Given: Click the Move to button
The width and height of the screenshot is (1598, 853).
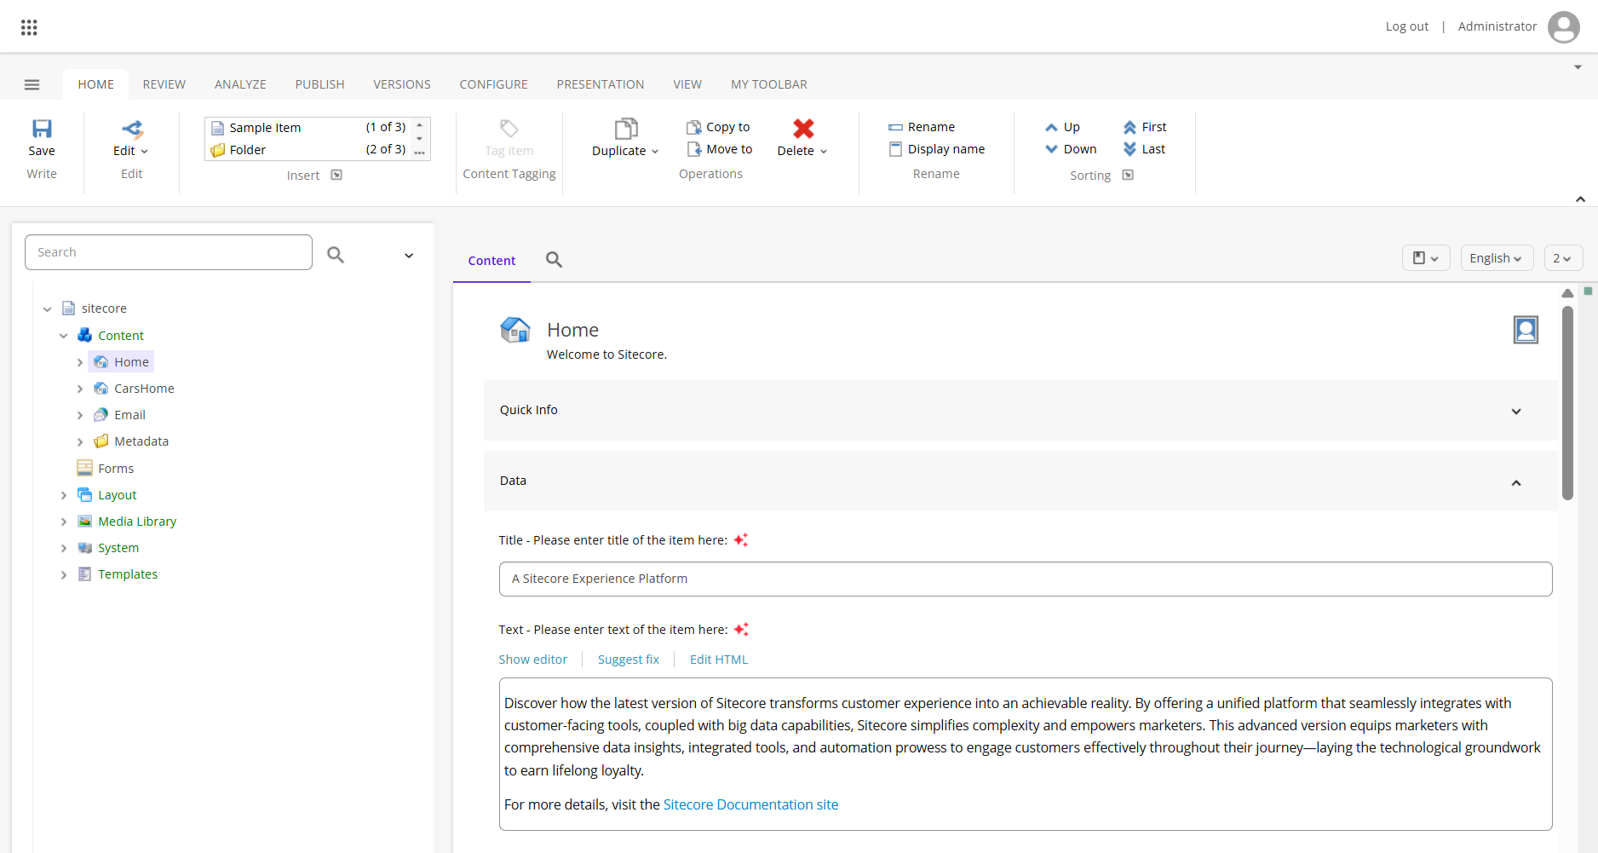Looking at the screenshot, I should pos(720,149).
